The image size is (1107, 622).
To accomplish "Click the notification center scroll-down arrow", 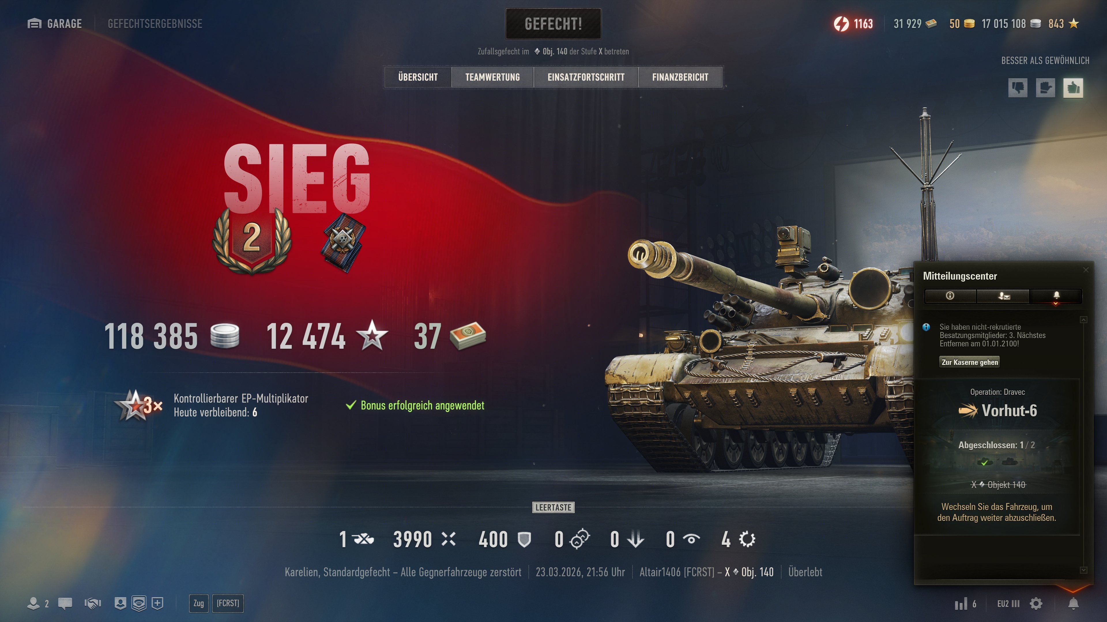I will [x=1083, y=570].
